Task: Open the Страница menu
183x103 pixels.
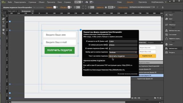Action: tap(32, 2)
